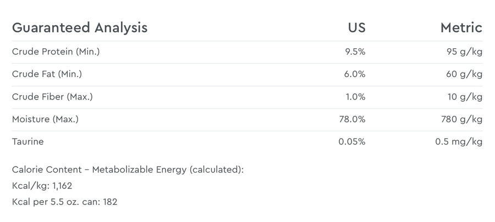Click the Kcal/kg: 1,162 line
495x222 pixels.
click(x=42, y=186)
